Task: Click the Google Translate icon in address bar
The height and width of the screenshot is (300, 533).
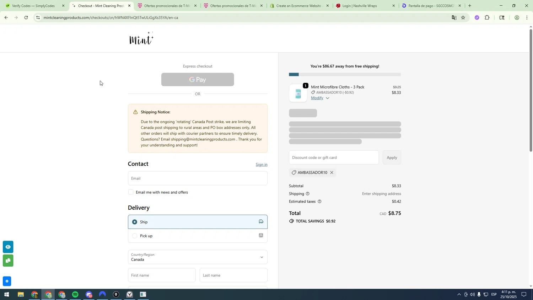Action: click(454, 17)
